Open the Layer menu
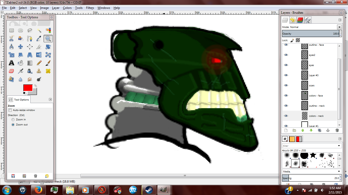This screenshot has height=195, width=348. (56, 8)
